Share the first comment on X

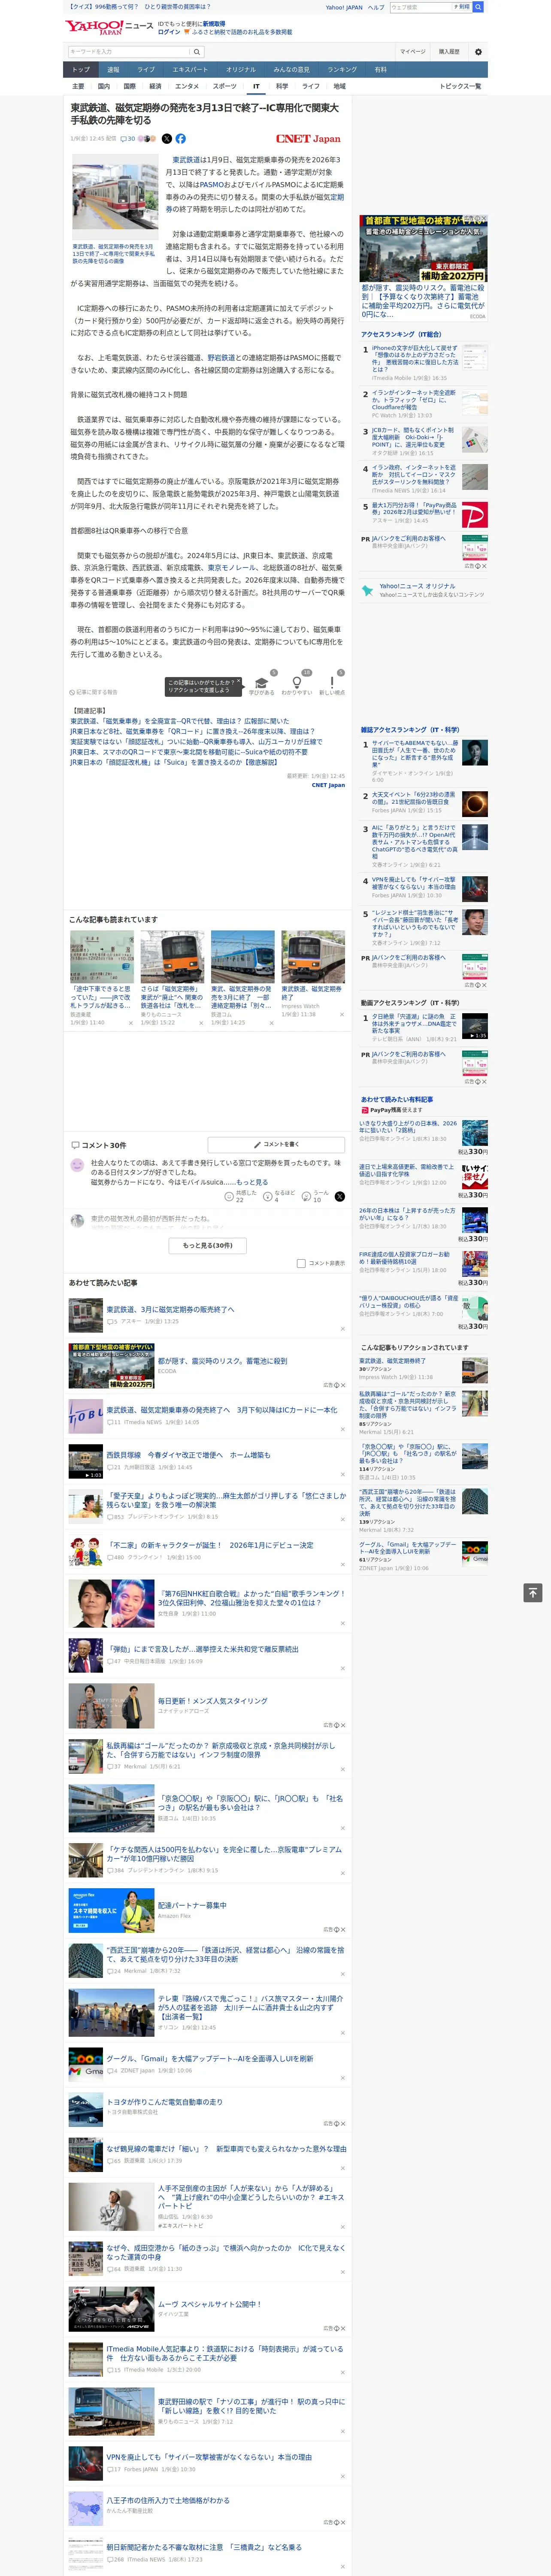pyautogui.click(x=340, y=1196)
